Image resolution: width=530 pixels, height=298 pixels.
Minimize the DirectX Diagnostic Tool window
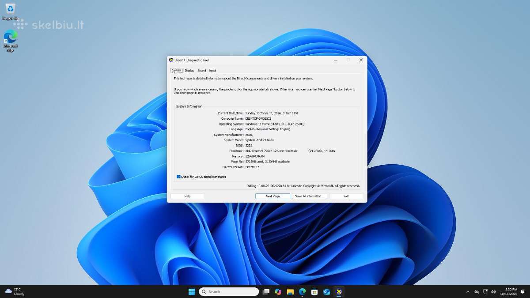pyautogui.click(x=336, y=60)
